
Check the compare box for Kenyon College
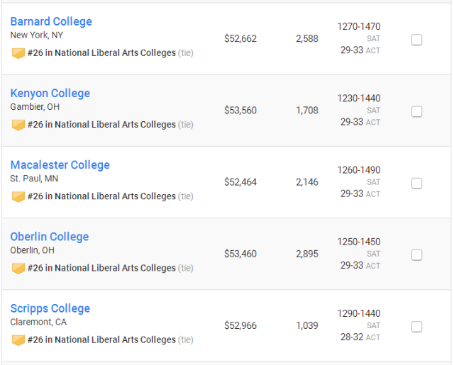pyautogui.click(x=416, y=112)
